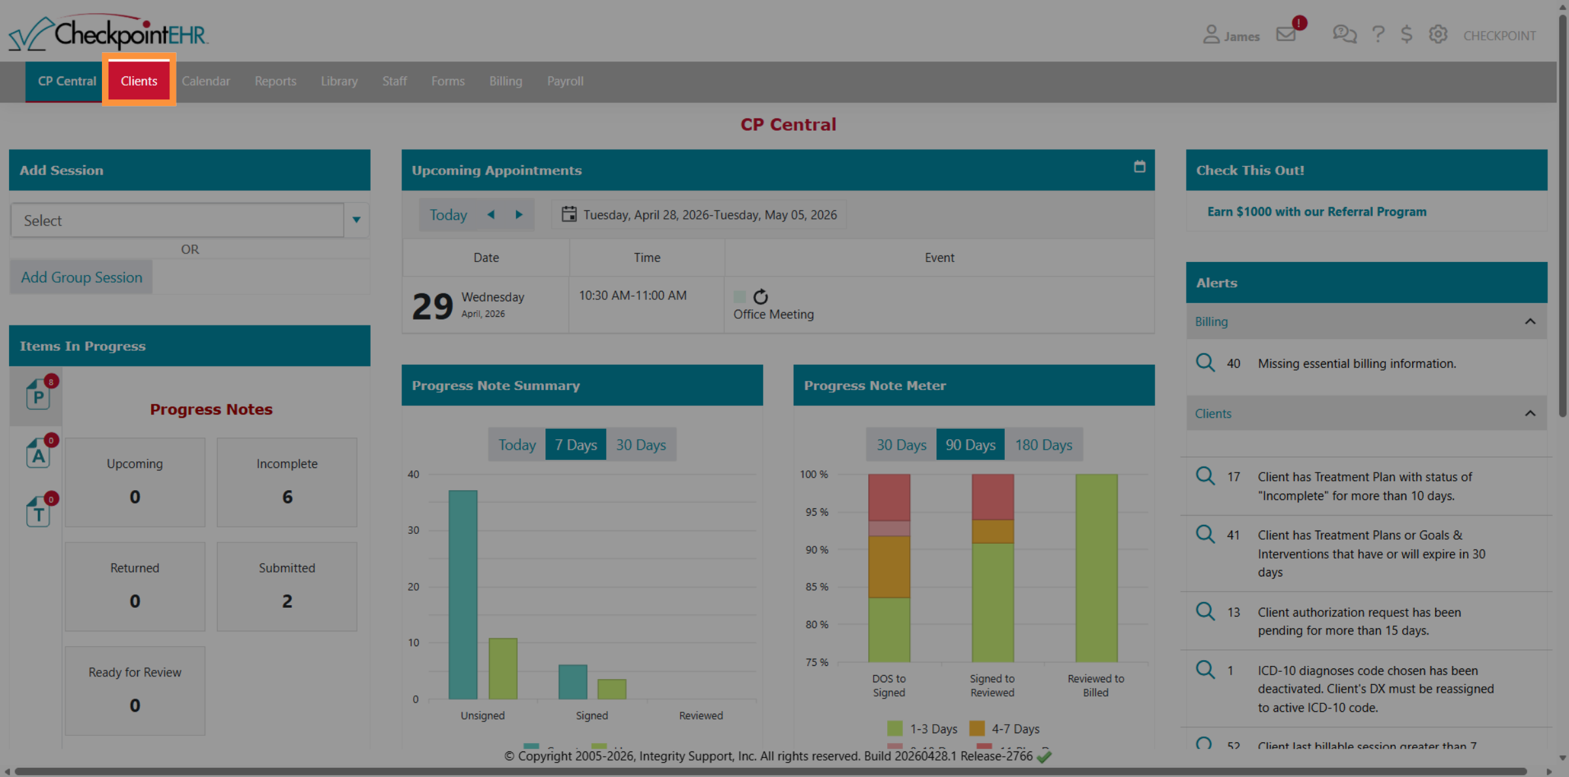The width and height of the screenshot is (1569, 777).
Task: Search the deactivated ICD-10 diagnoses alert
Action: point(1205,669)
